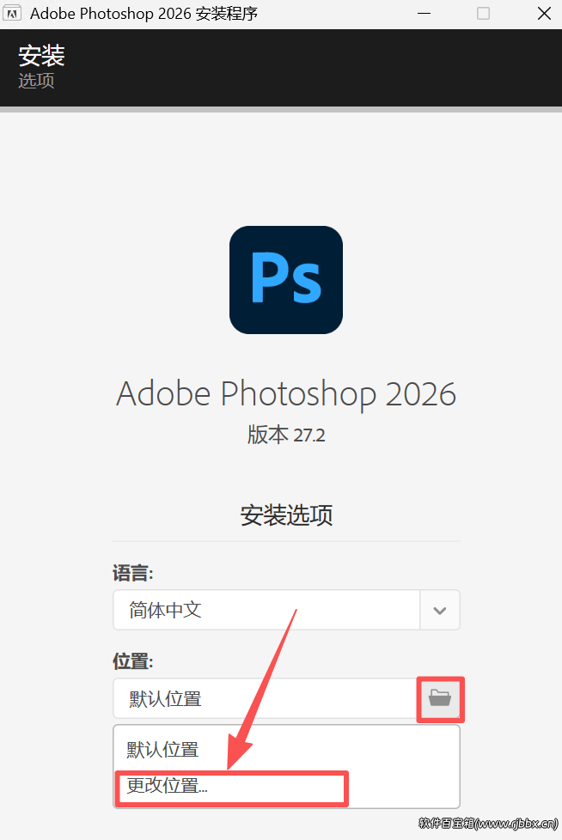This screenshot has width=562, height=840.
Task: Click the 位置 label
Action: tap(133, 661)
